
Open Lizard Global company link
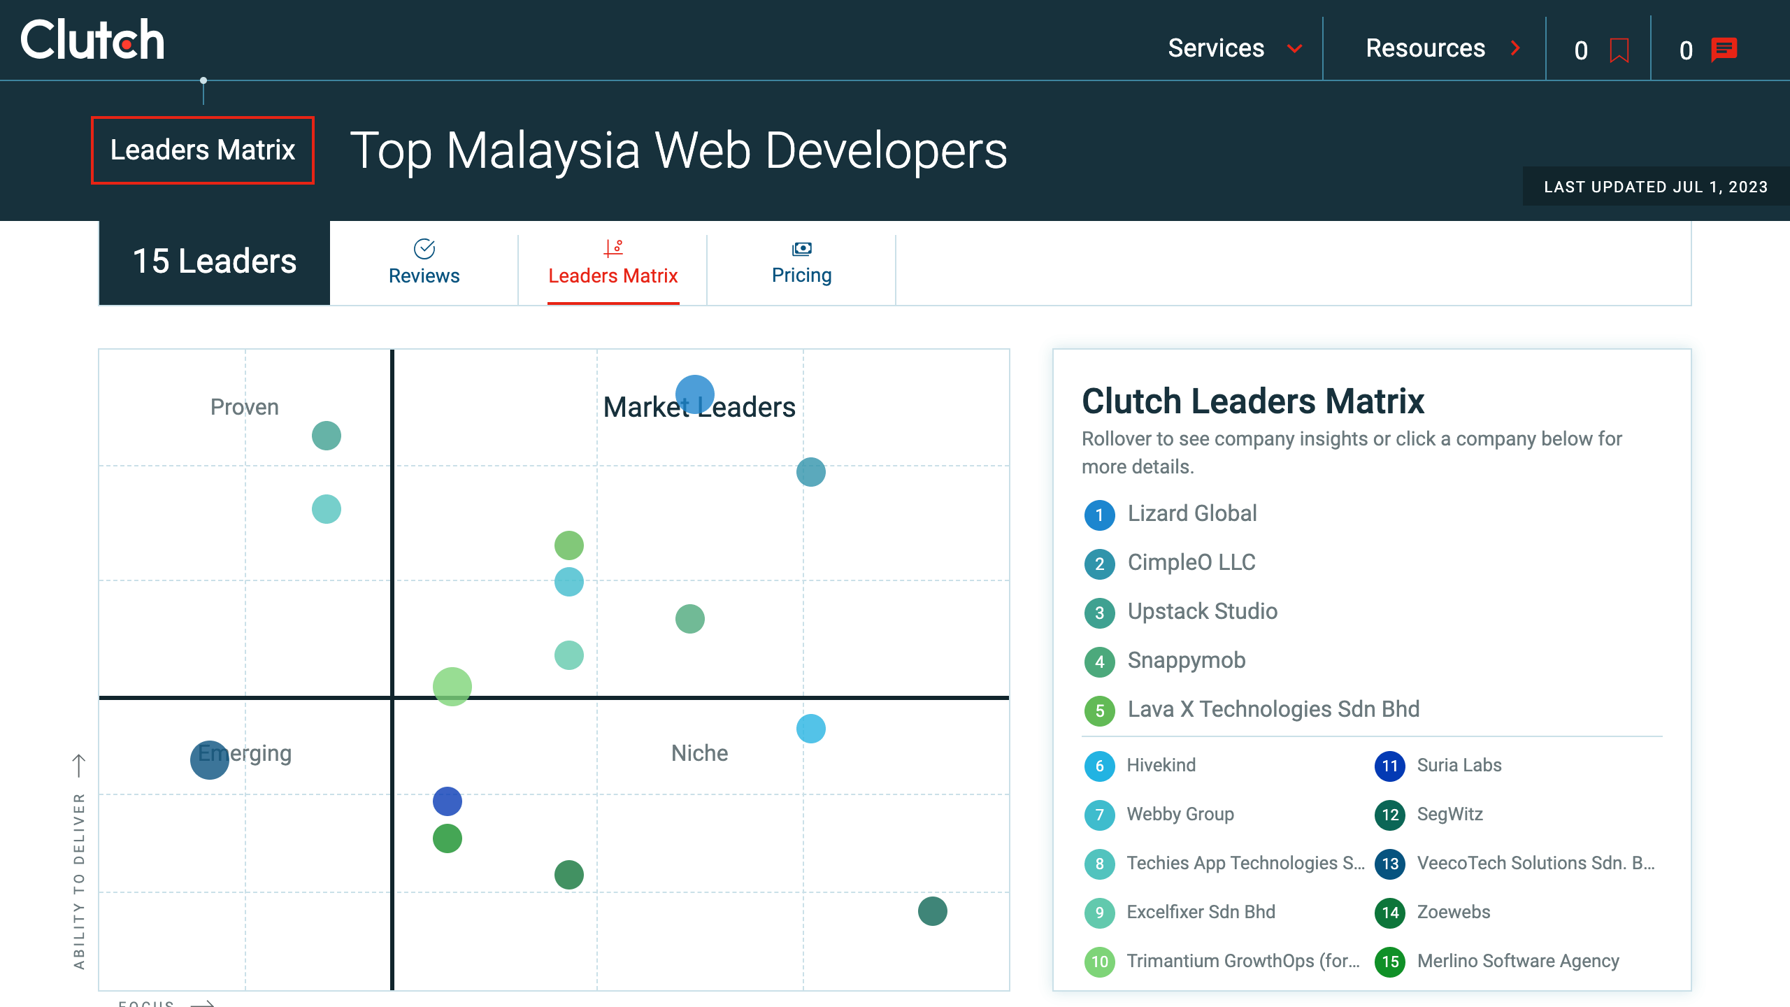(x=1192, y=514)
